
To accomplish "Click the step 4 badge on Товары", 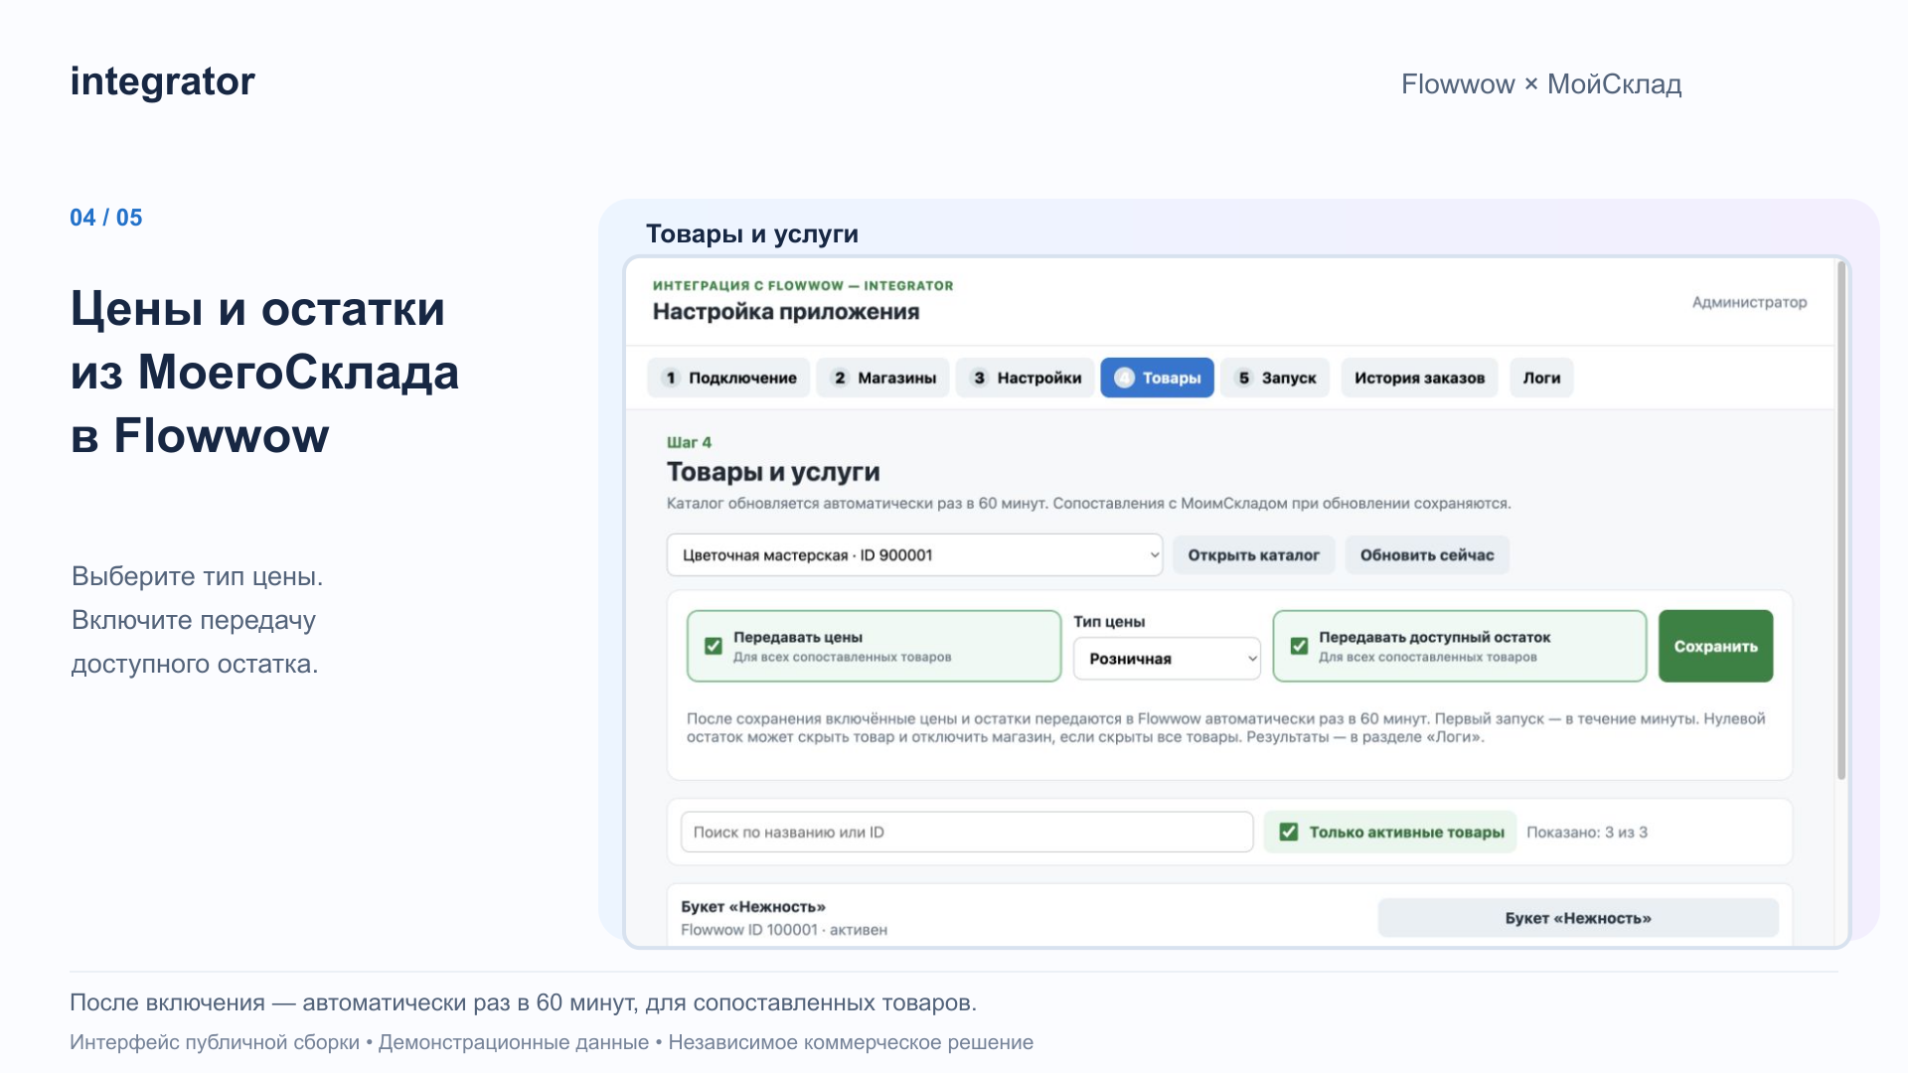I will [x=1124, y=378].
